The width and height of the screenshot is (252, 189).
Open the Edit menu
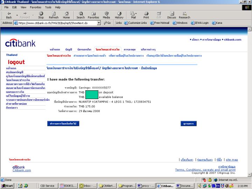[14, 7]
